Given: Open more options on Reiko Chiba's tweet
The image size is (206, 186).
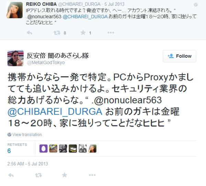Looking at the screenshot, I should pos(111,33).
